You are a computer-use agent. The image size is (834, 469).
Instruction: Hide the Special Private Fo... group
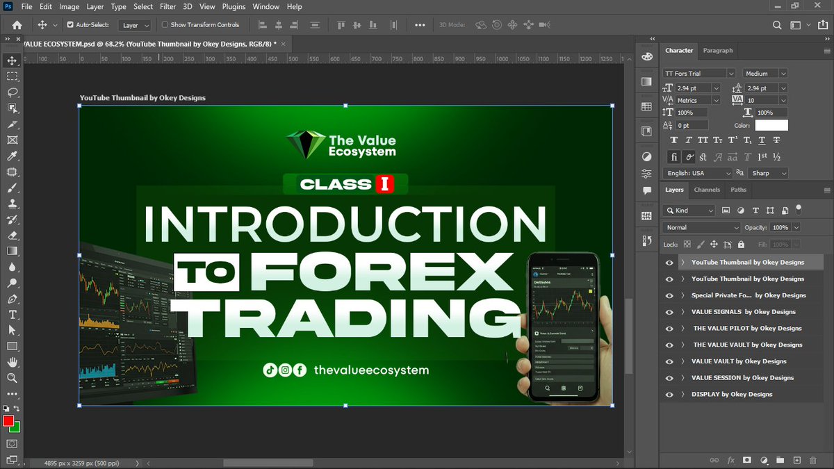pos(669,295)
